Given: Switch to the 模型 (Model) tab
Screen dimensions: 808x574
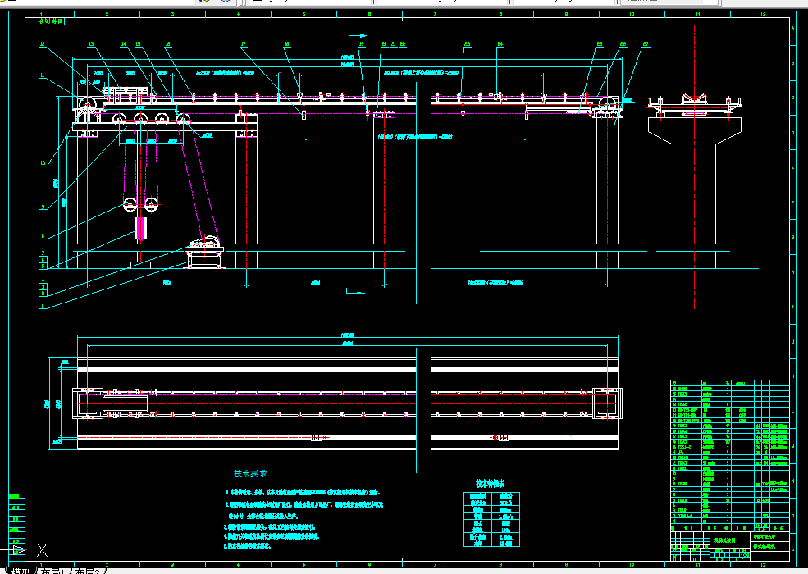Looking at the screenshot, I should (x=22, y=571).
